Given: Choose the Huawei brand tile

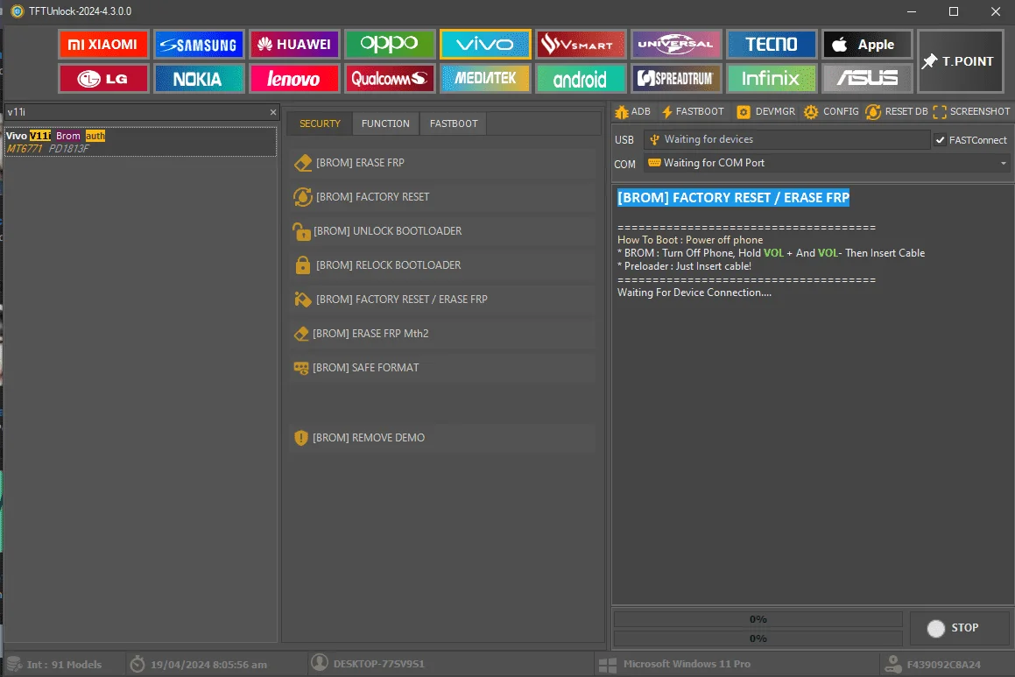Looking at the screenshot, I should click(x=294, y=44).
